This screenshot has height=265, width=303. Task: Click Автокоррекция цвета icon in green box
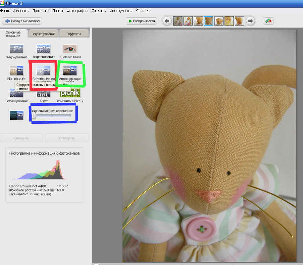[x=70, y=71]
